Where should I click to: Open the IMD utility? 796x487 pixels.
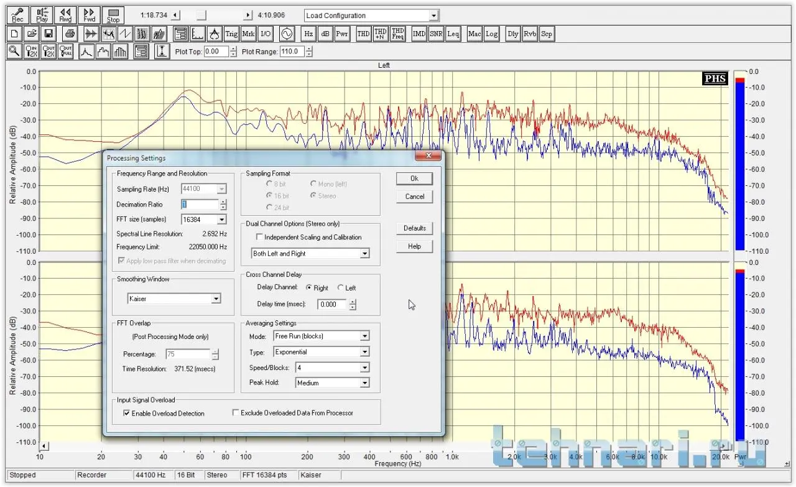(x=419, y=34)
